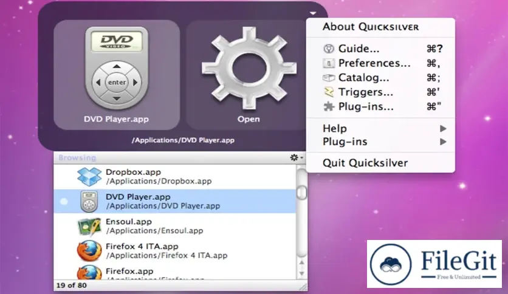Click the Open action gear icon

(249, 68)
